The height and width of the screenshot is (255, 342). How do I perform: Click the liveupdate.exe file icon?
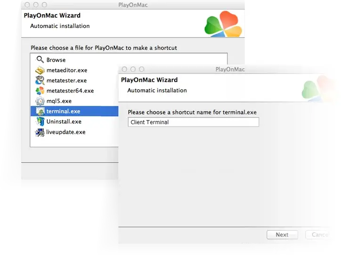(x=40, y=132)
